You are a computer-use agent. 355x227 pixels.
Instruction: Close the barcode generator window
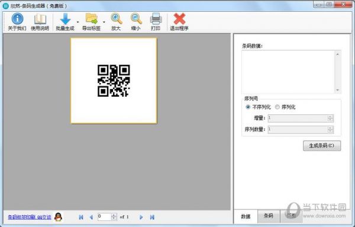[343, 5]
